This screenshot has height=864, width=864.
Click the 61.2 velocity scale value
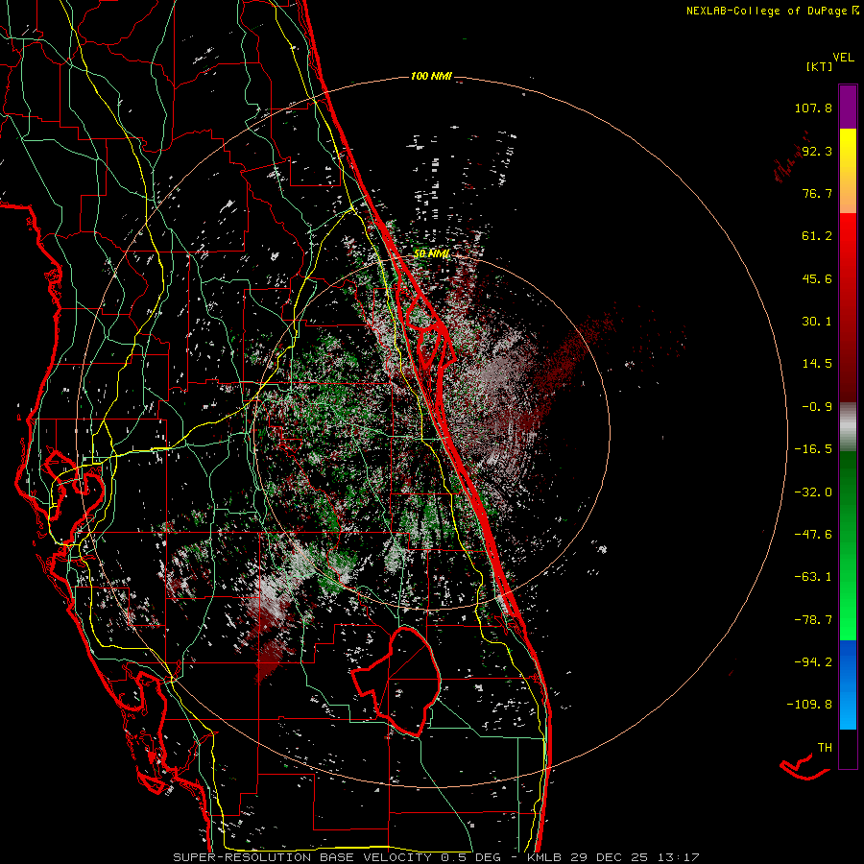[817, 236]
